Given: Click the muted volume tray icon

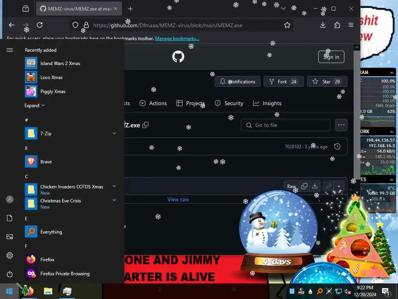Looking at the screenshot, I should pyautogui.click(x=347, y=291).
